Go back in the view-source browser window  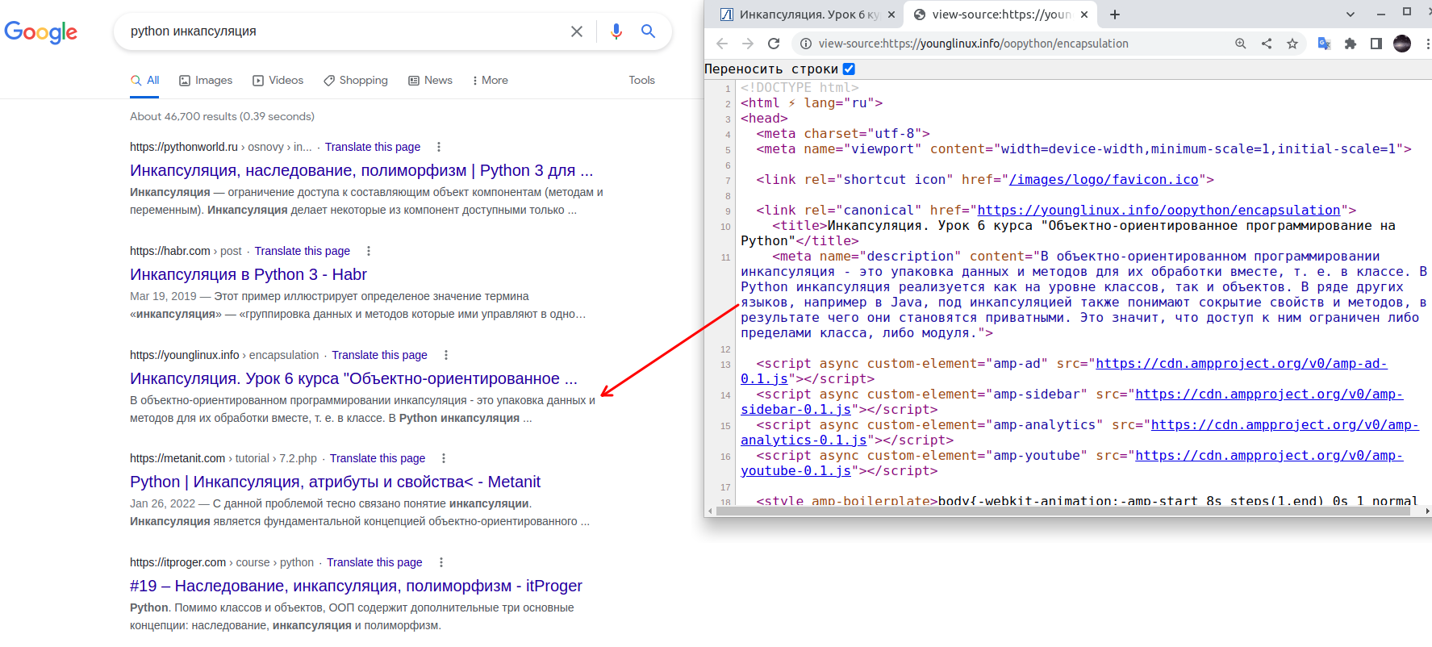[722, 44]
